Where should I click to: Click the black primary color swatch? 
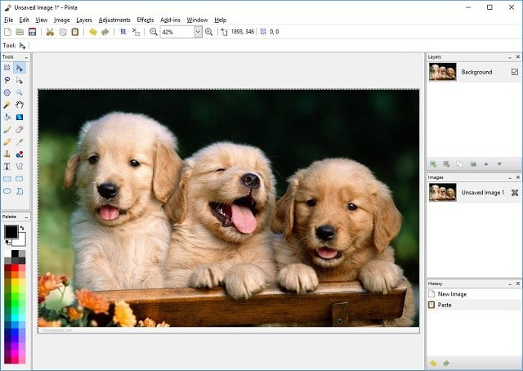coord(11,231)
